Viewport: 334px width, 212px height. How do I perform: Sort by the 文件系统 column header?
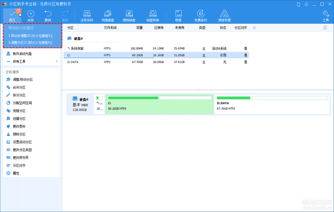111,27
